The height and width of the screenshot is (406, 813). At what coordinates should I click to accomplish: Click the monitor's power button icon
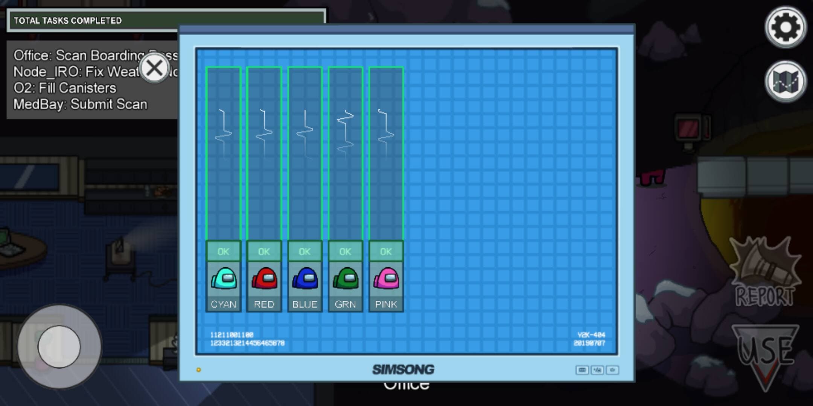[612, 370]
